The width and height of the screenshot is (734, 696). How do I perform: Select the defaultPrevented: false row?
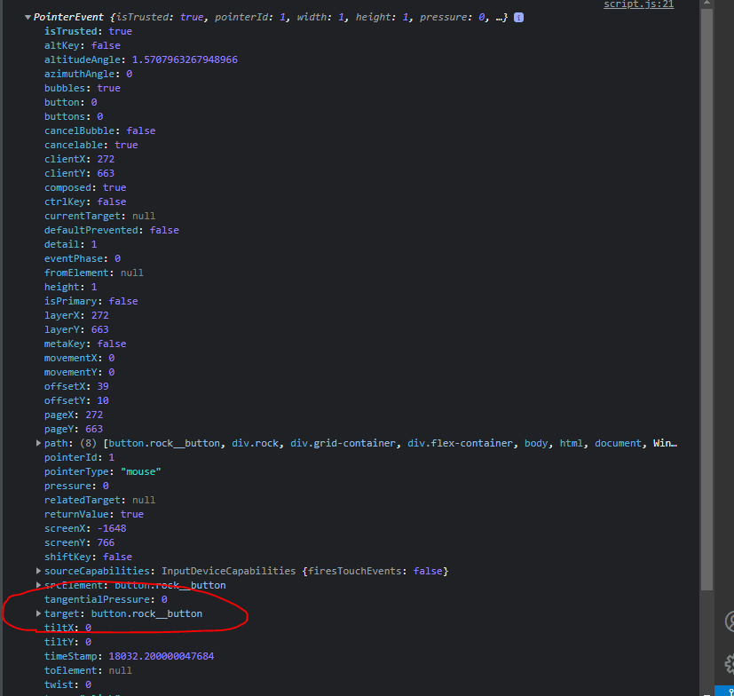tap(112, 230)
